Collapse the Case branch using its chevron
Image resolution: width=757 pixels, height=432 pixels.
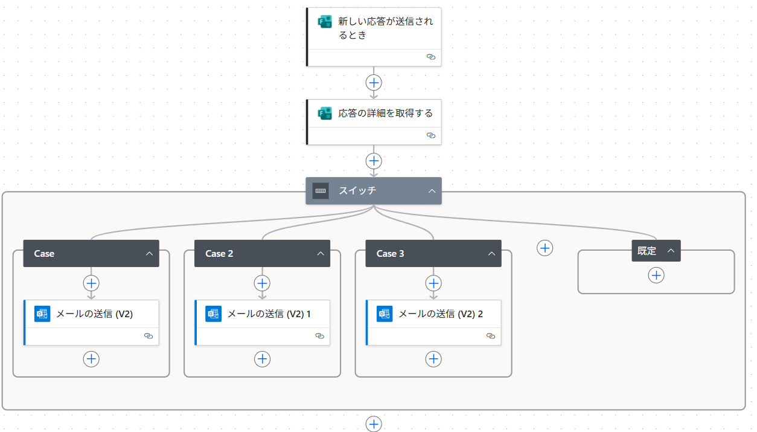tap(149, 254)
